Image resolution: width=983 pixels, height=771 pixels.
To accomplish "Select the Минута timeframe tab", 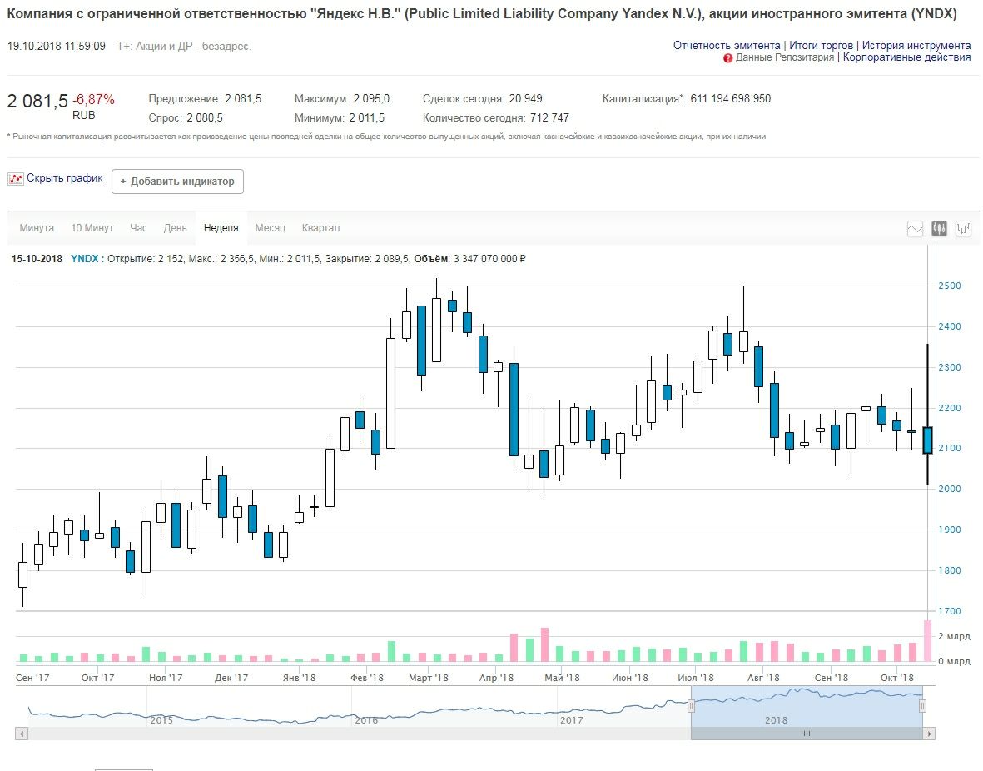I will pos(37,228).
